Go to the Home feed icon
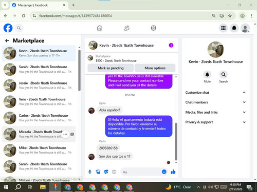257x192 pixels. (x=100, y=28)
